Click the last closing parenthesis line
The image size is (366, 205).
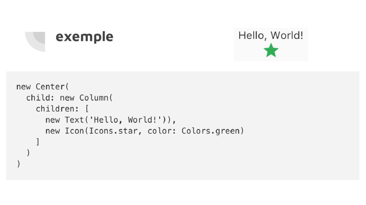coord(18,164)
